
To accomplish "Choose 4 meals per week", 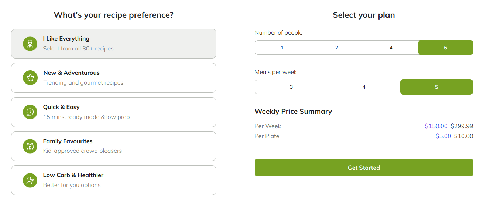I will [x=364, y=87].
